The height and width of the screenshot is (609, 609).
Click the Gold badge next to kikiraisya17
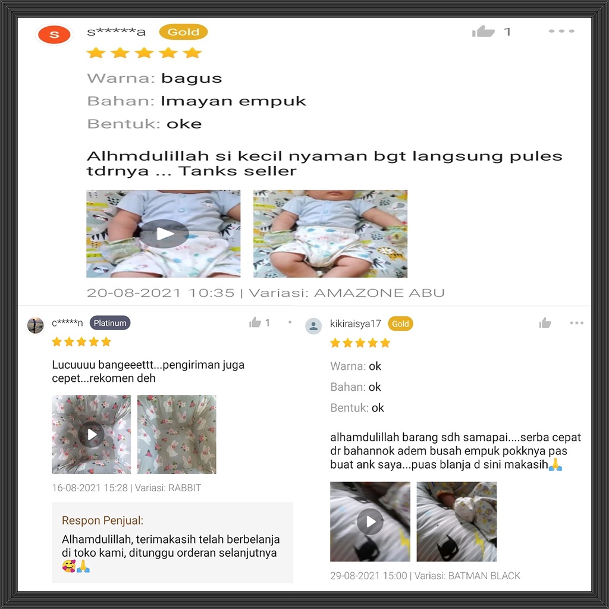[x=400, y=324]
